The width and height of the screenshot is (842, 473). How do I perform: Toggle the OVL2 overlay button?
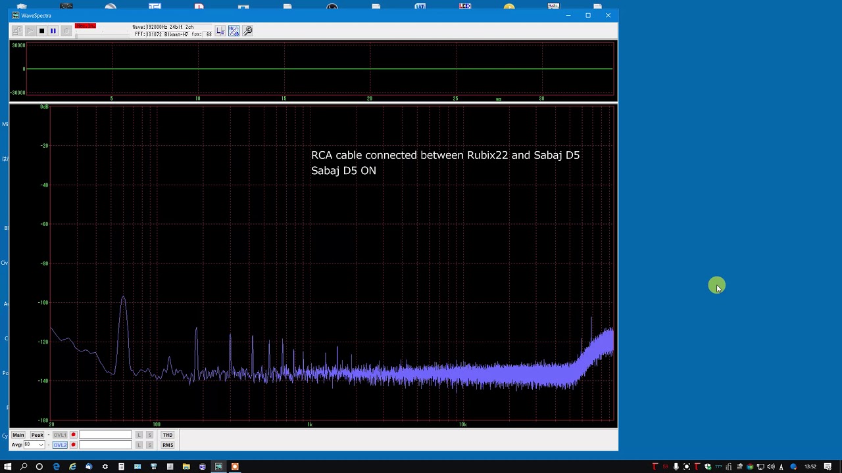(x=60, y=445)
